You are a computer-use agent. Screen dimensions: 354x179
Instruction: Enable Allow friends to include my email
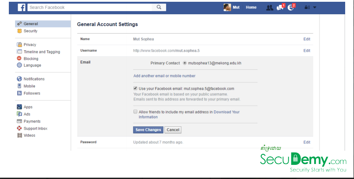click(x=135, y=112)
